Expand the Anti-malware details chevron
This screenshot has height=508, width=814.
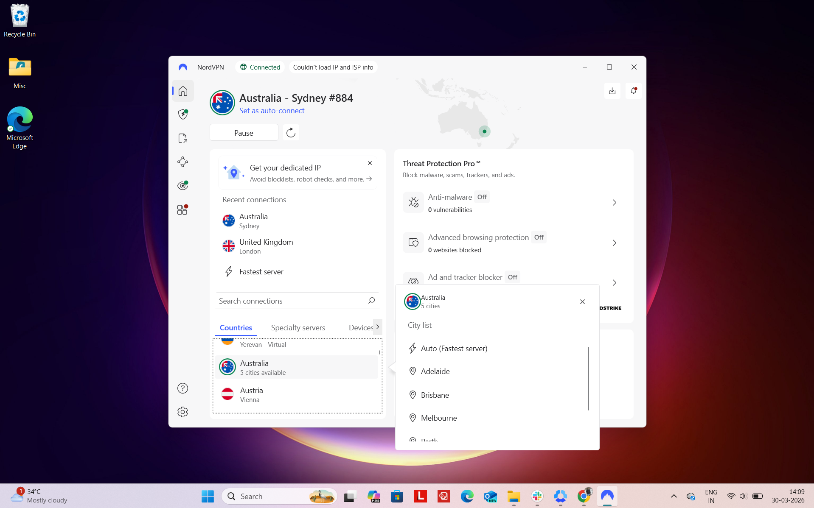coord(614,202)
